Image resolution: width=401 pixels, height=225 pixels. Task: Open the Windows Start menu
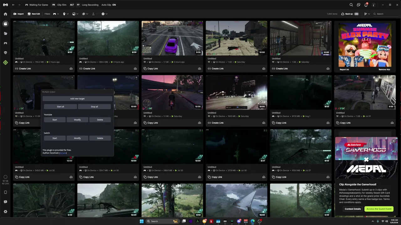pyautogui.click(x=142, y=221)
